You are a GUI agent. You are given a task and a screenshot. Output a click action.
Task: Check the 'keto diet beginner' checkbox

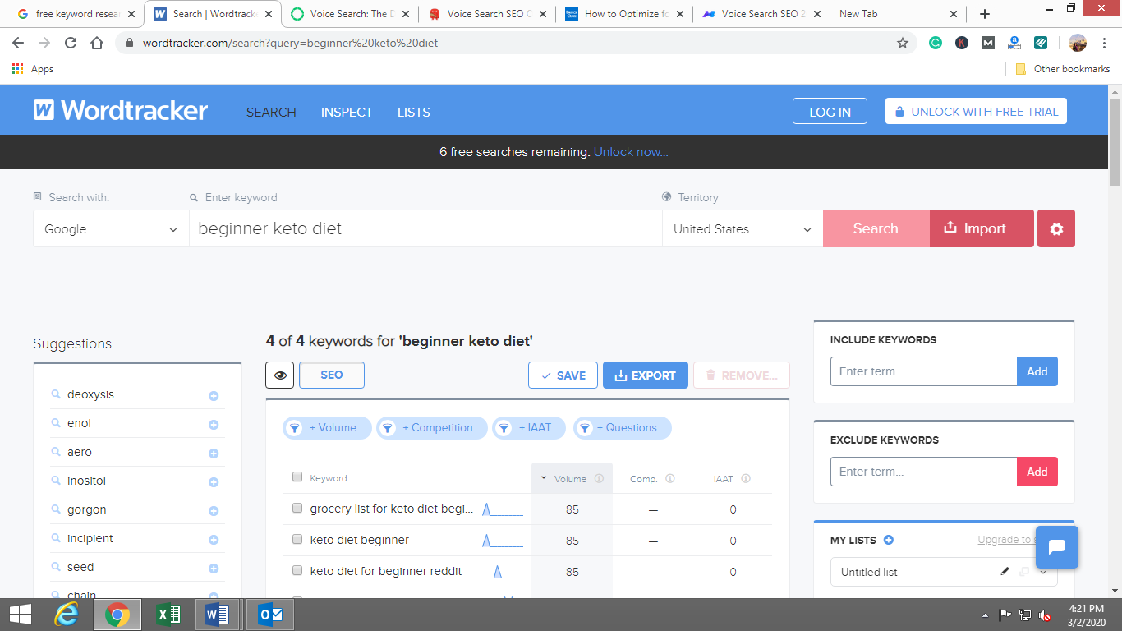point(297,540)
